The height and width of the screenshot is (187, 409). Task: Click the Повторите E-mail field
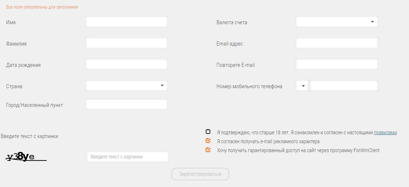[x=337, y=65]
